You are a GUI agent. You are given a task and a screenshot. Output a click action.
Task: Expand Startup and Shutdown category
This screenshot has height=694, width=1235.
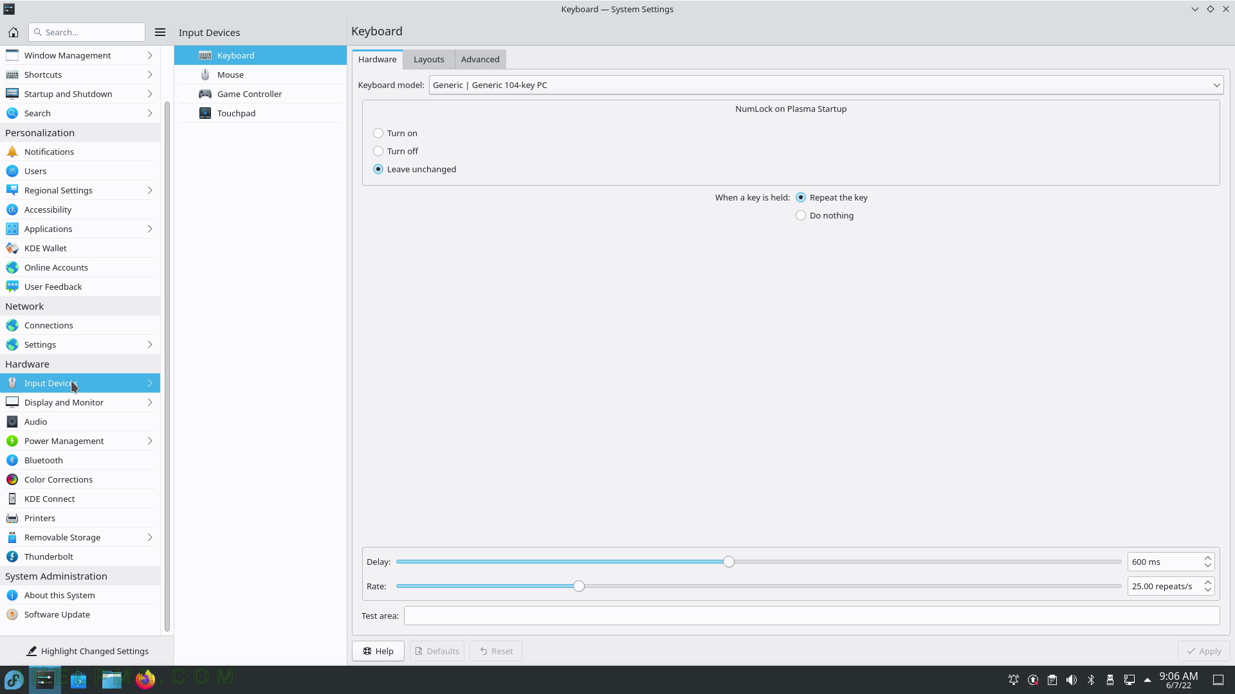click(150, 94)
